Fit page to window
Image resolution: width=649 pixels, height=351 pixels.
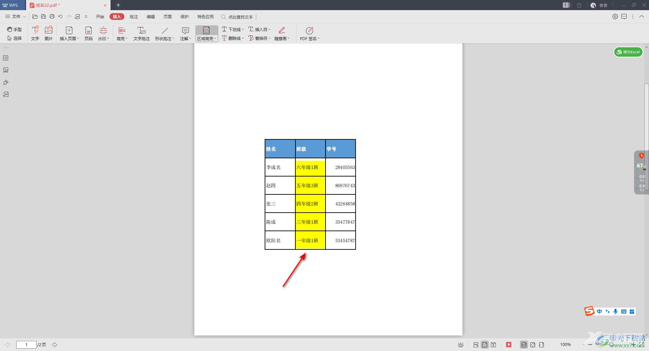(x=533, y=345)
